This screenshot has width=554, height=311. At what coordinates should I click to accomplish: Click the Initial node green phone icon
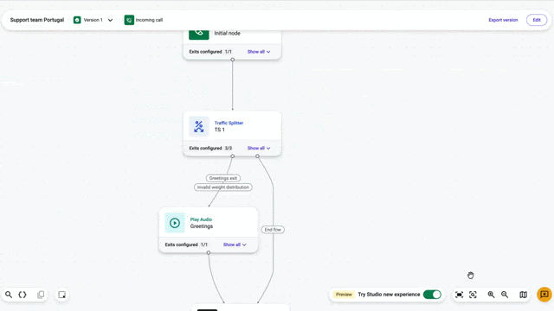click(199, 34)
